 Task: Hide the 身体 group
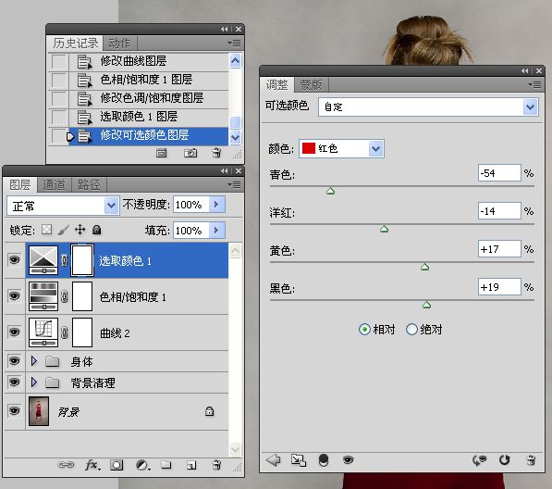(14, 361)
